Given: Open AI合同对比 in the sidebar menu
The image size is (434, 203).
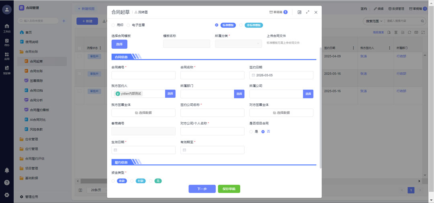Looking at the screenshot, I should coord(38,120).
